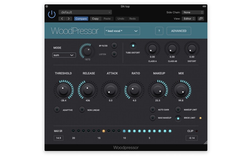Screen dimensions: 252x157
Task: Click the link chain icon
Action: pos(201,19)
